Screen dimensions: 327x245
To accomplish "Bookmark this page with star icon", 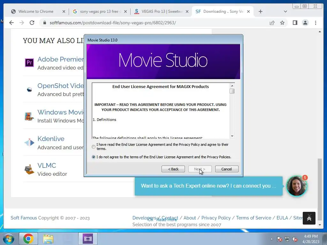I will pyautogui.click(x=282, y=23).
